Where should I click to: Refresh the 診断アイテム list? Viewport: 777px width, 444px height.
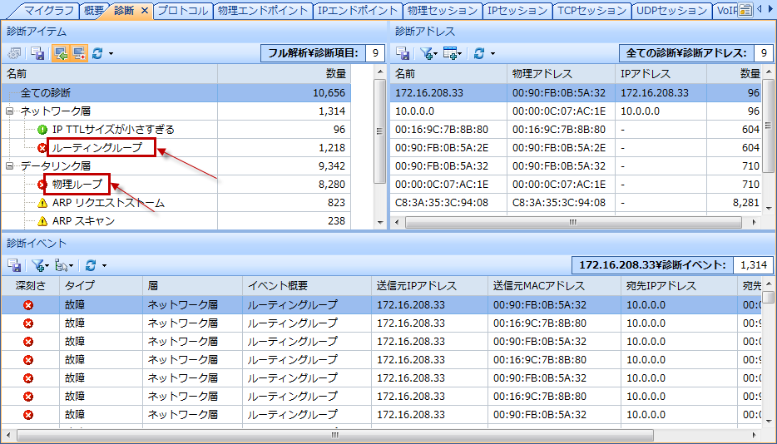(97, 53)
